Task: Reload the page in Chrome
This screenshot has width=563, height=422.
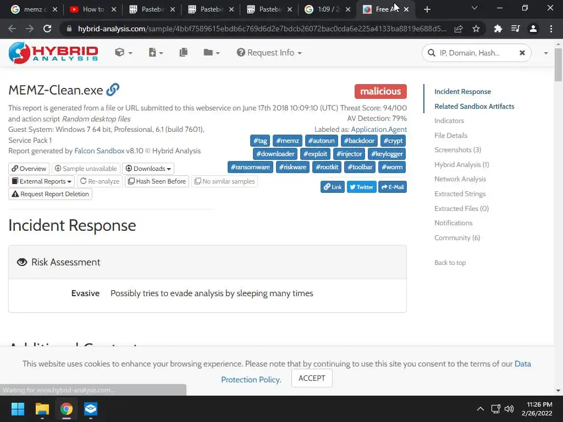Action: (47, 29)
